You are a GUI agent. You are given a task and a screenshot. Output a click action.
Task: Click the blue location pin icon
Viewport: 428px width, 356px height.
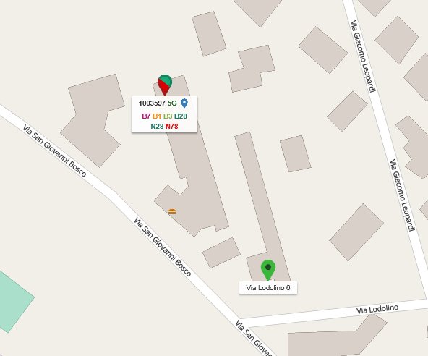click(x=184, y=103)
